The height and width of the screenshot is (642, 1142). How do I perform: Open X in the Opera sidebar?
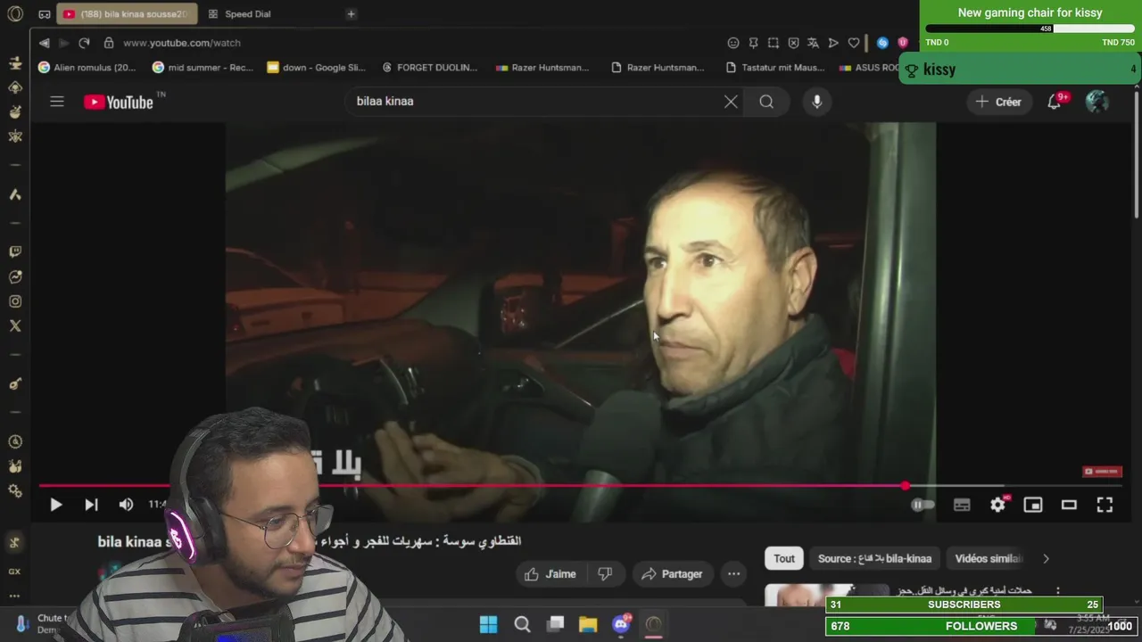15,326
